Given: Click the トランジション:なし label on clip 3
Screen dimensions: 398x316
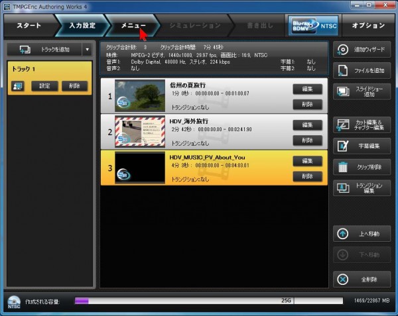Looking at the screenshot, I should tap(190, 180).
